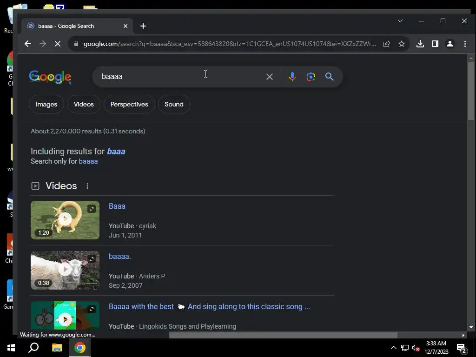
Task: Click into the baaaa search field
Action: point(179,77)
